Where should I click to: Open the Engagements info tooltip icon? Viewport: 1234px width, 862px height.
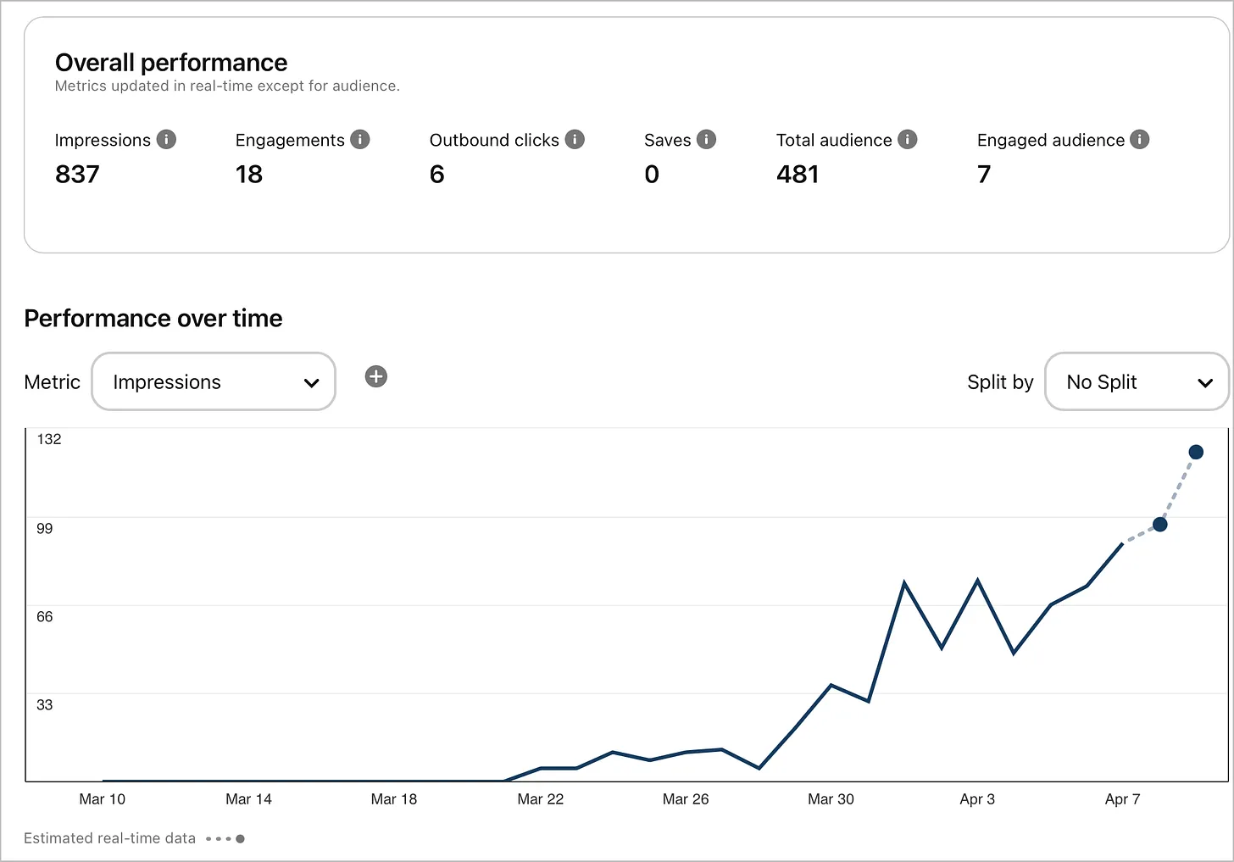[x=360, y=140]
